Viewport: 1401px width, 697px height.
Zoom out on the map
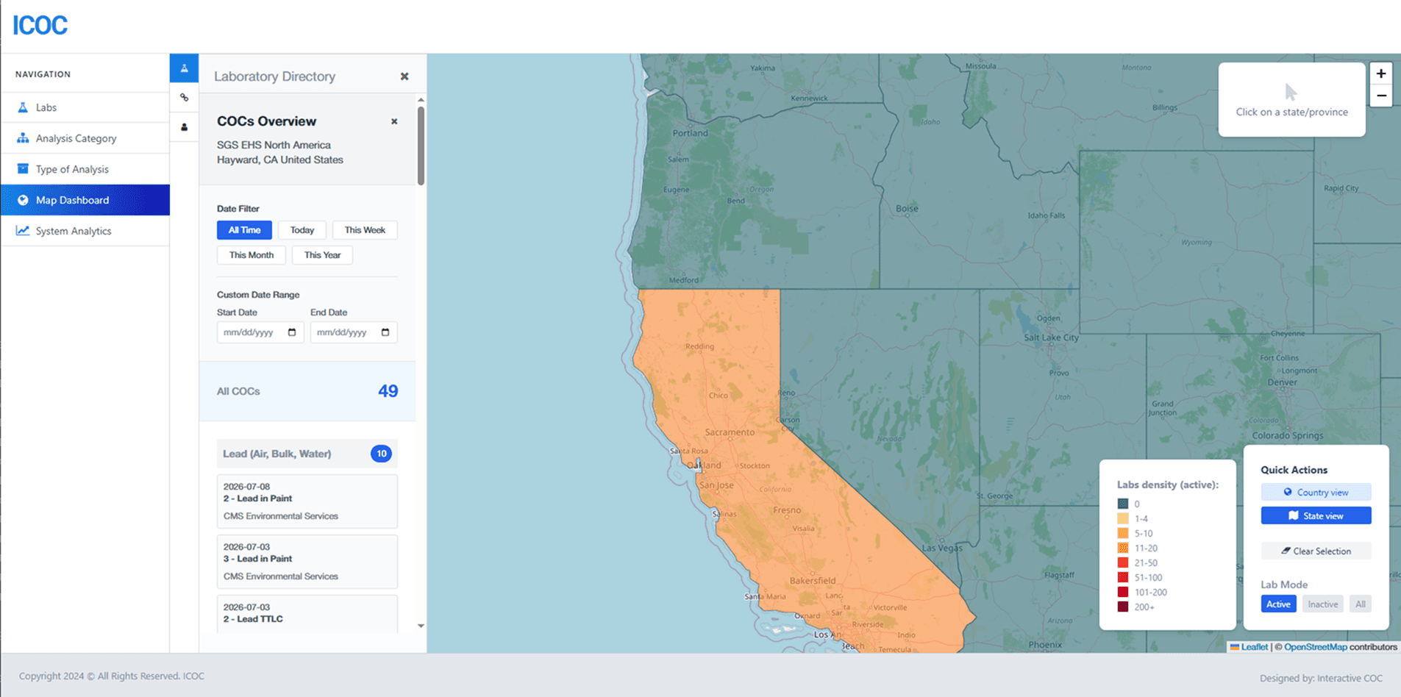coord(1381,96)
